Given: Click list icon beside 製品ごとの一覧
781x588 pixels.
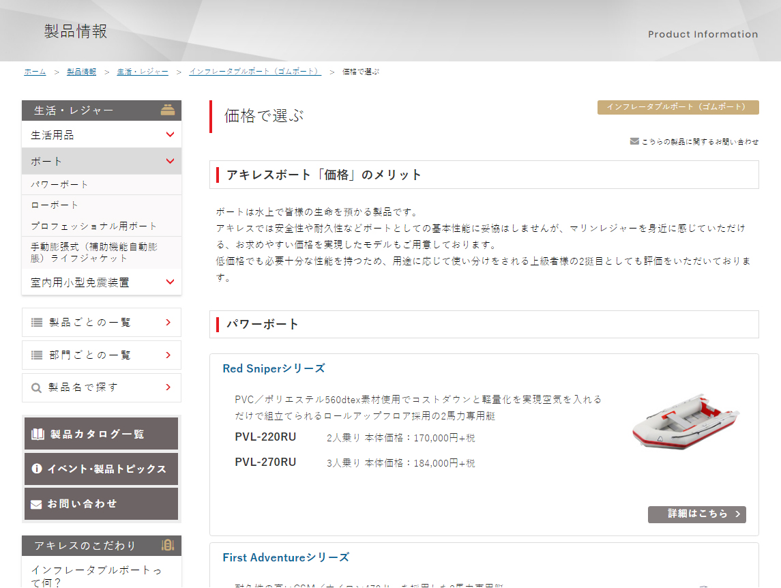Looking at the screenshot, I should coord(37,323).
